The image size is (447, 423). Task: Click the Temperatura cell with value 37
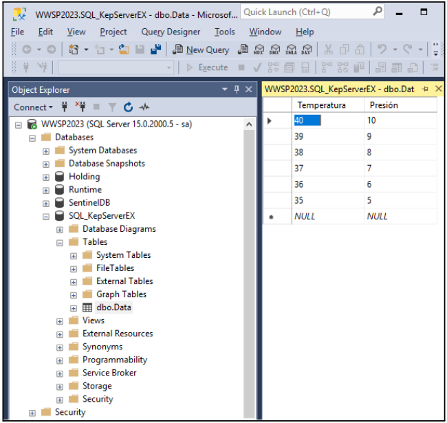(x=328, y=169)
